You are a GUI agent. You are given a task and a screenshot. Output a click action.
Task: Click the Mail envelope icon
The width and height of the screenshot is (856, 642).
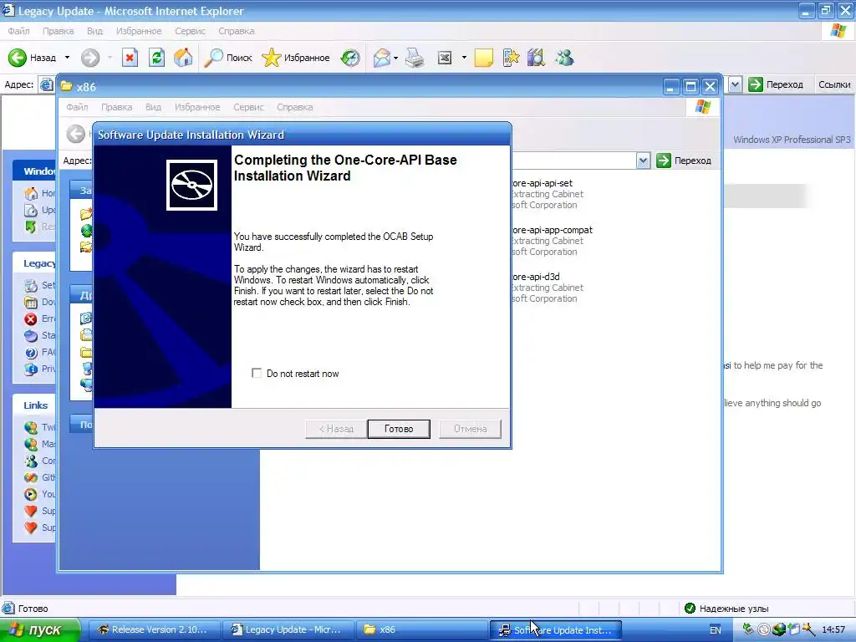point(381,58)
